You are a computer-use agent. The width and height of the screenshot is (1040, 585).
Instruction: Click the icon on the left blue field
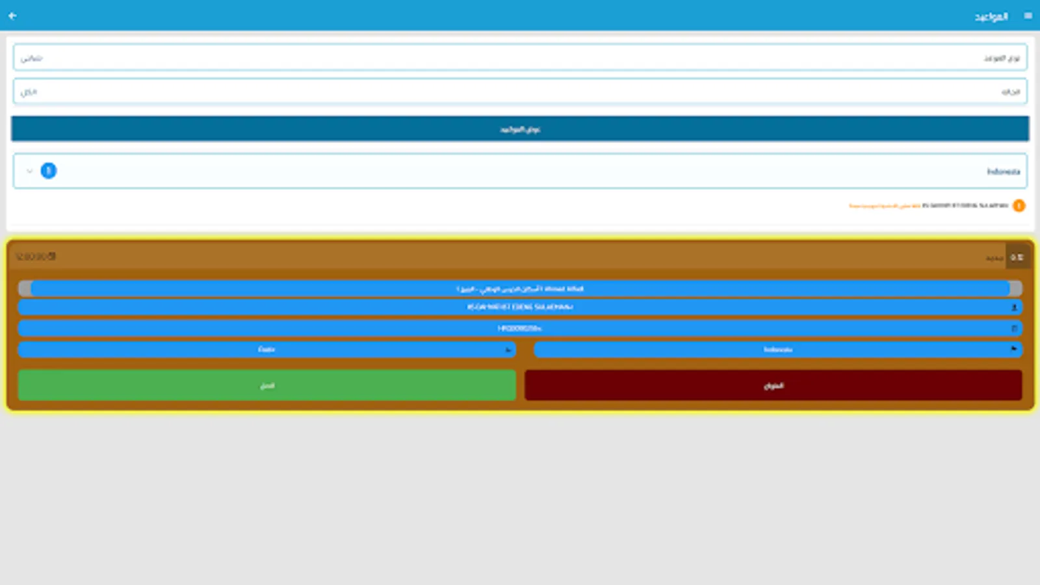[x=508, y=350]
